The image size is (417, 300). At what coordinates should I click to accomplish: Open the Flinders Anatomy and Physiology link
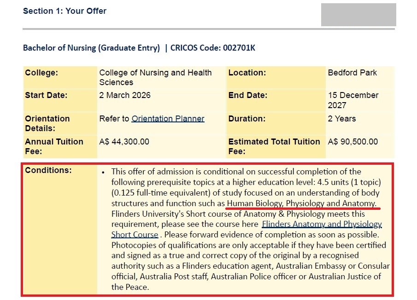(x=322, y=224)
